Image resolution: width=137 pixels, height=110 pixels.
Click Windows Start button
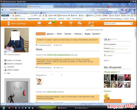pos(4,108)
